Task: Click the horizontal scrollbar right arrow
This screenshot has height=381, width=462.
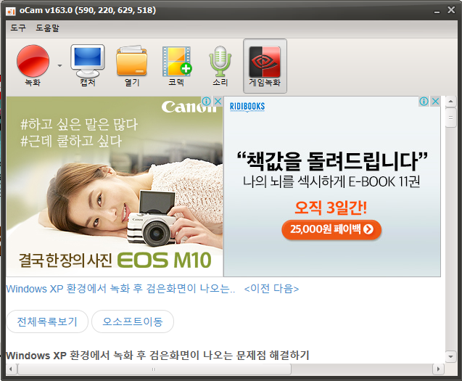Action: [438, 369]
